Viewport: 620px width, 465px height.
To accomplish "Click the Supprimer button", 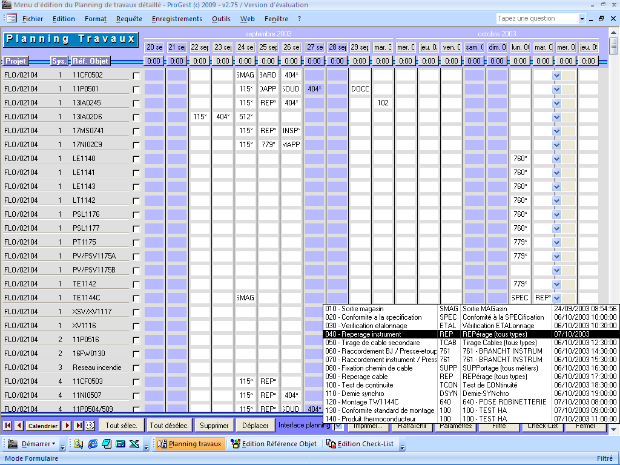I will pos(214,426).
